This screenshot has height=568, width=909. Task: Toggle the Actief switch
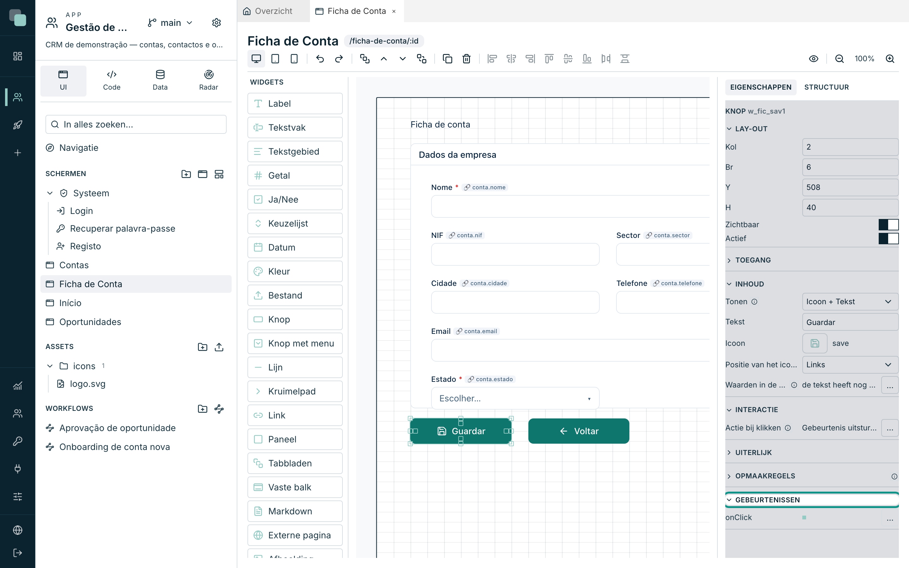pos(888,238)
